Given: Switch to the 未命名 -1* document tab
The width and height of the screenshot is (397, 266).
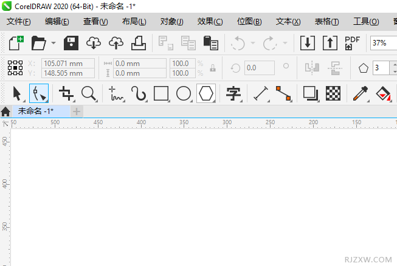Looking at the screenshot, I should (x=41, y=111).
